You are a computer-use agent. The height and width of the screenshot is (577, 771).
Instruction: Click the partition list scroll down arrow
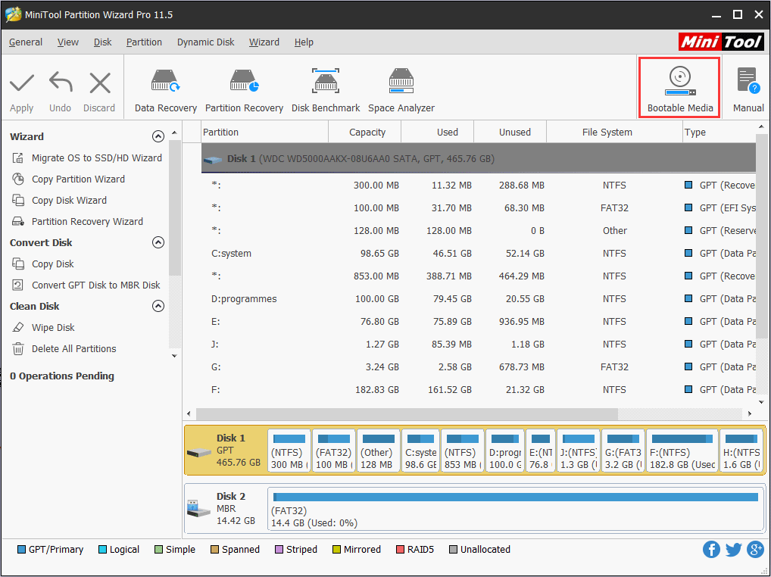[762, 401]
